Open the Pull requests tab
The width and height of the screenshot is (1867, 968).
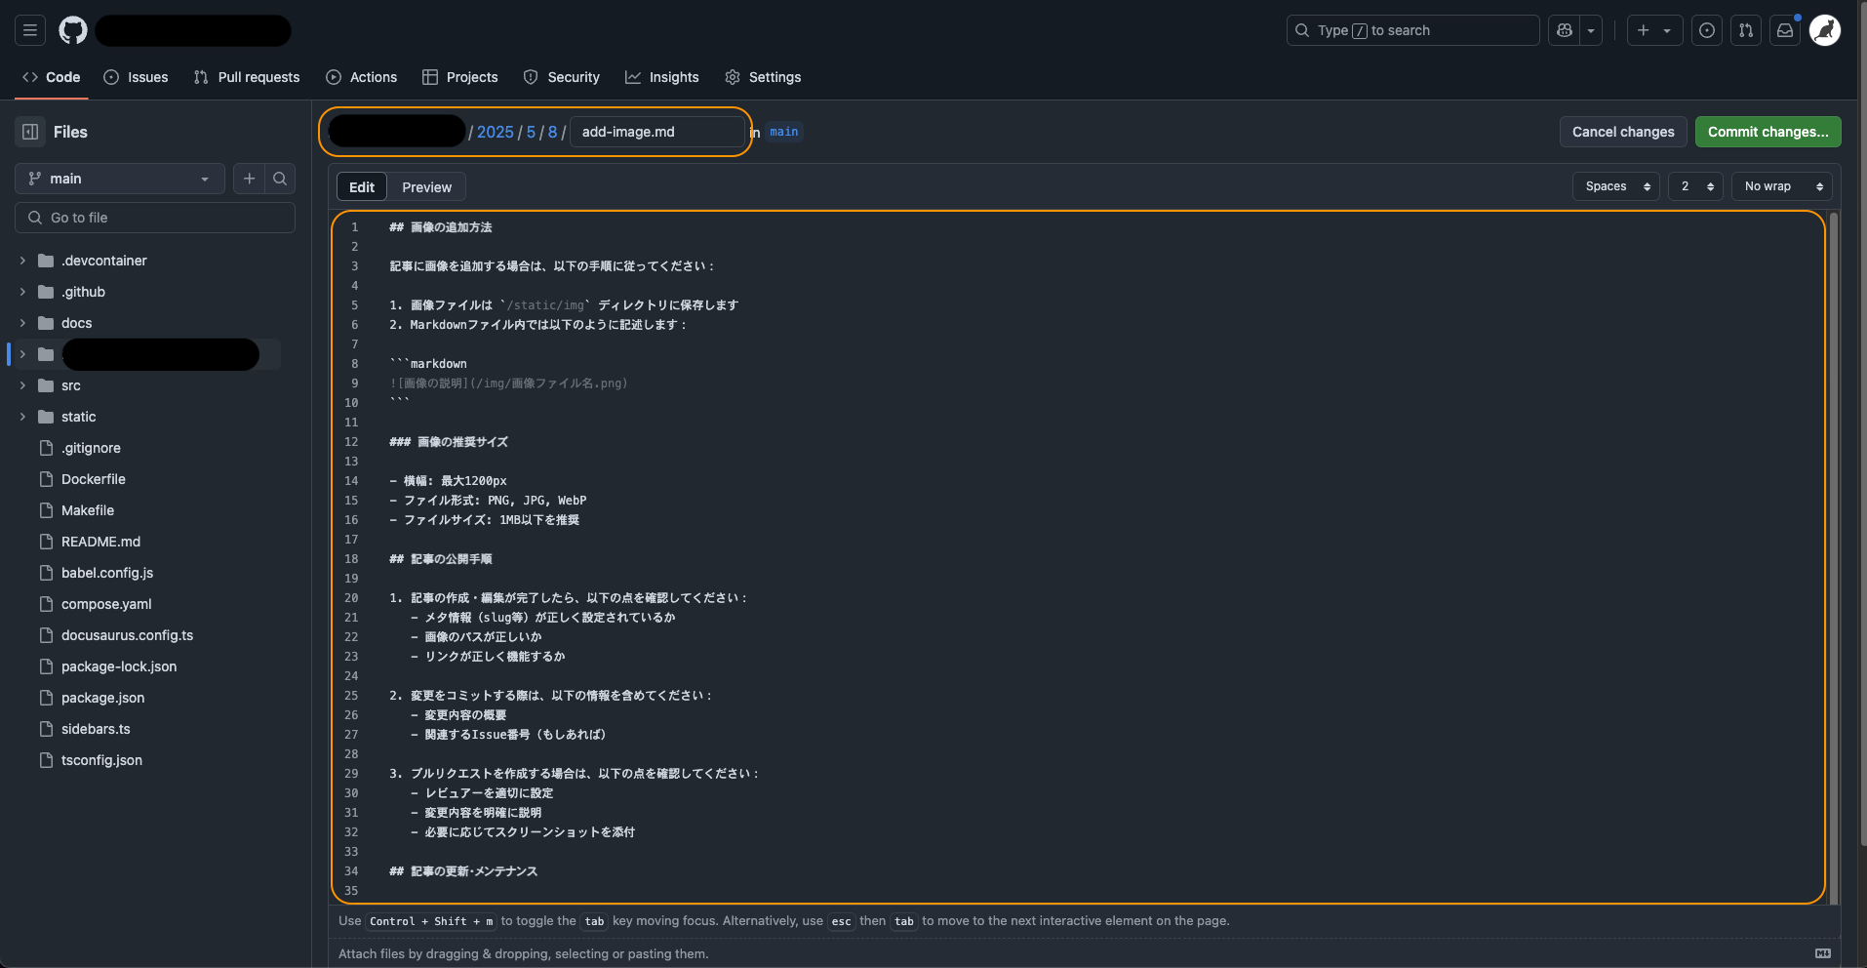click(247, 77)
